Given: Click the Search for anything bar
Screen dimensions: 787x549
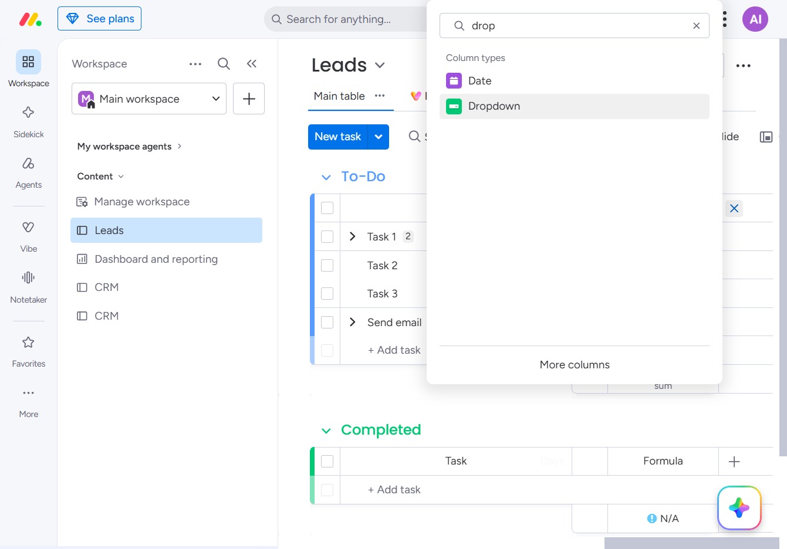Looking at the screenshot, I should pyautogui.click(x=346, y=19).
